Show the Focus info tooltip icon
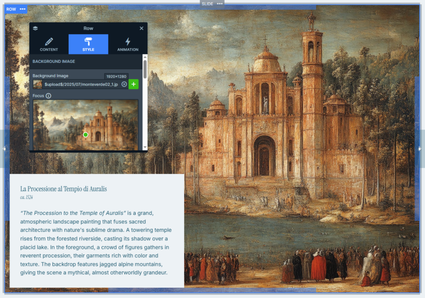The width and height of the screenshot is (425, 298). point(48,96)
